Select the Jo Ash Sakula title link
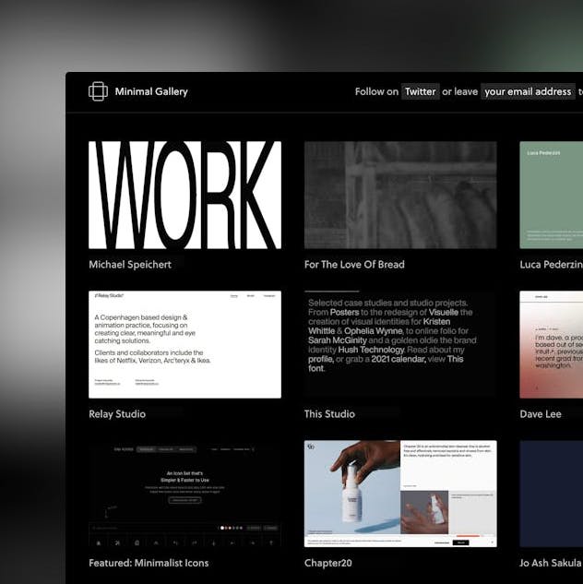 [x=551, y=563]
